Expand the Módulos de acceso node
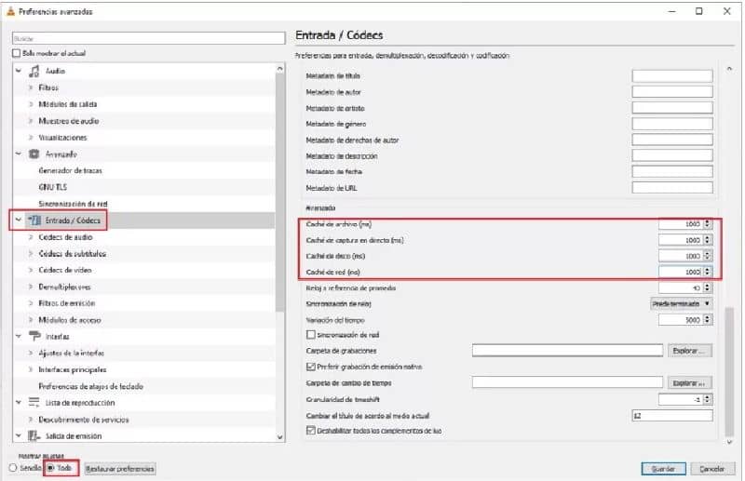The width and height of the screenshot is (745, 481). click(31, 320)
